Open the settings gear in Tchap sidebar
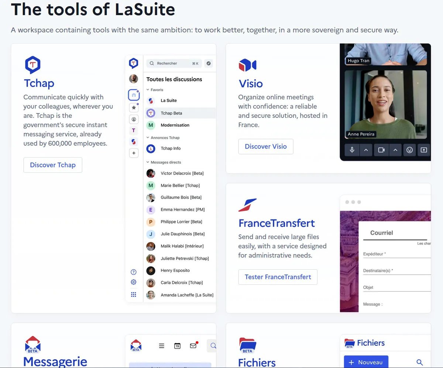Image resolution: width=443 pixels, height=368 pixels. click(x=134, y=282)
